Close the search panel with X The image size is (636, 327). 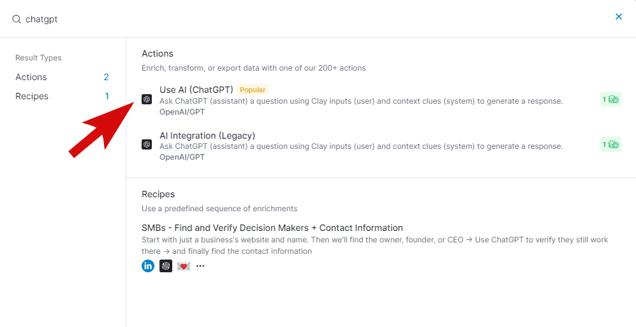[618, 17]
